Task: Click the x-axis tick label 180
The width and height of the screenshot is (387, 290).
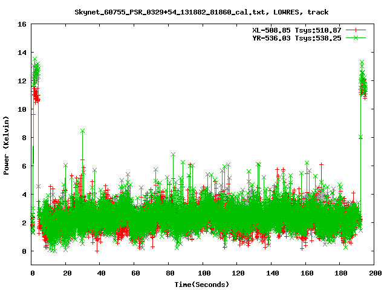Action: pyautogui.click(x=340, y=273)
